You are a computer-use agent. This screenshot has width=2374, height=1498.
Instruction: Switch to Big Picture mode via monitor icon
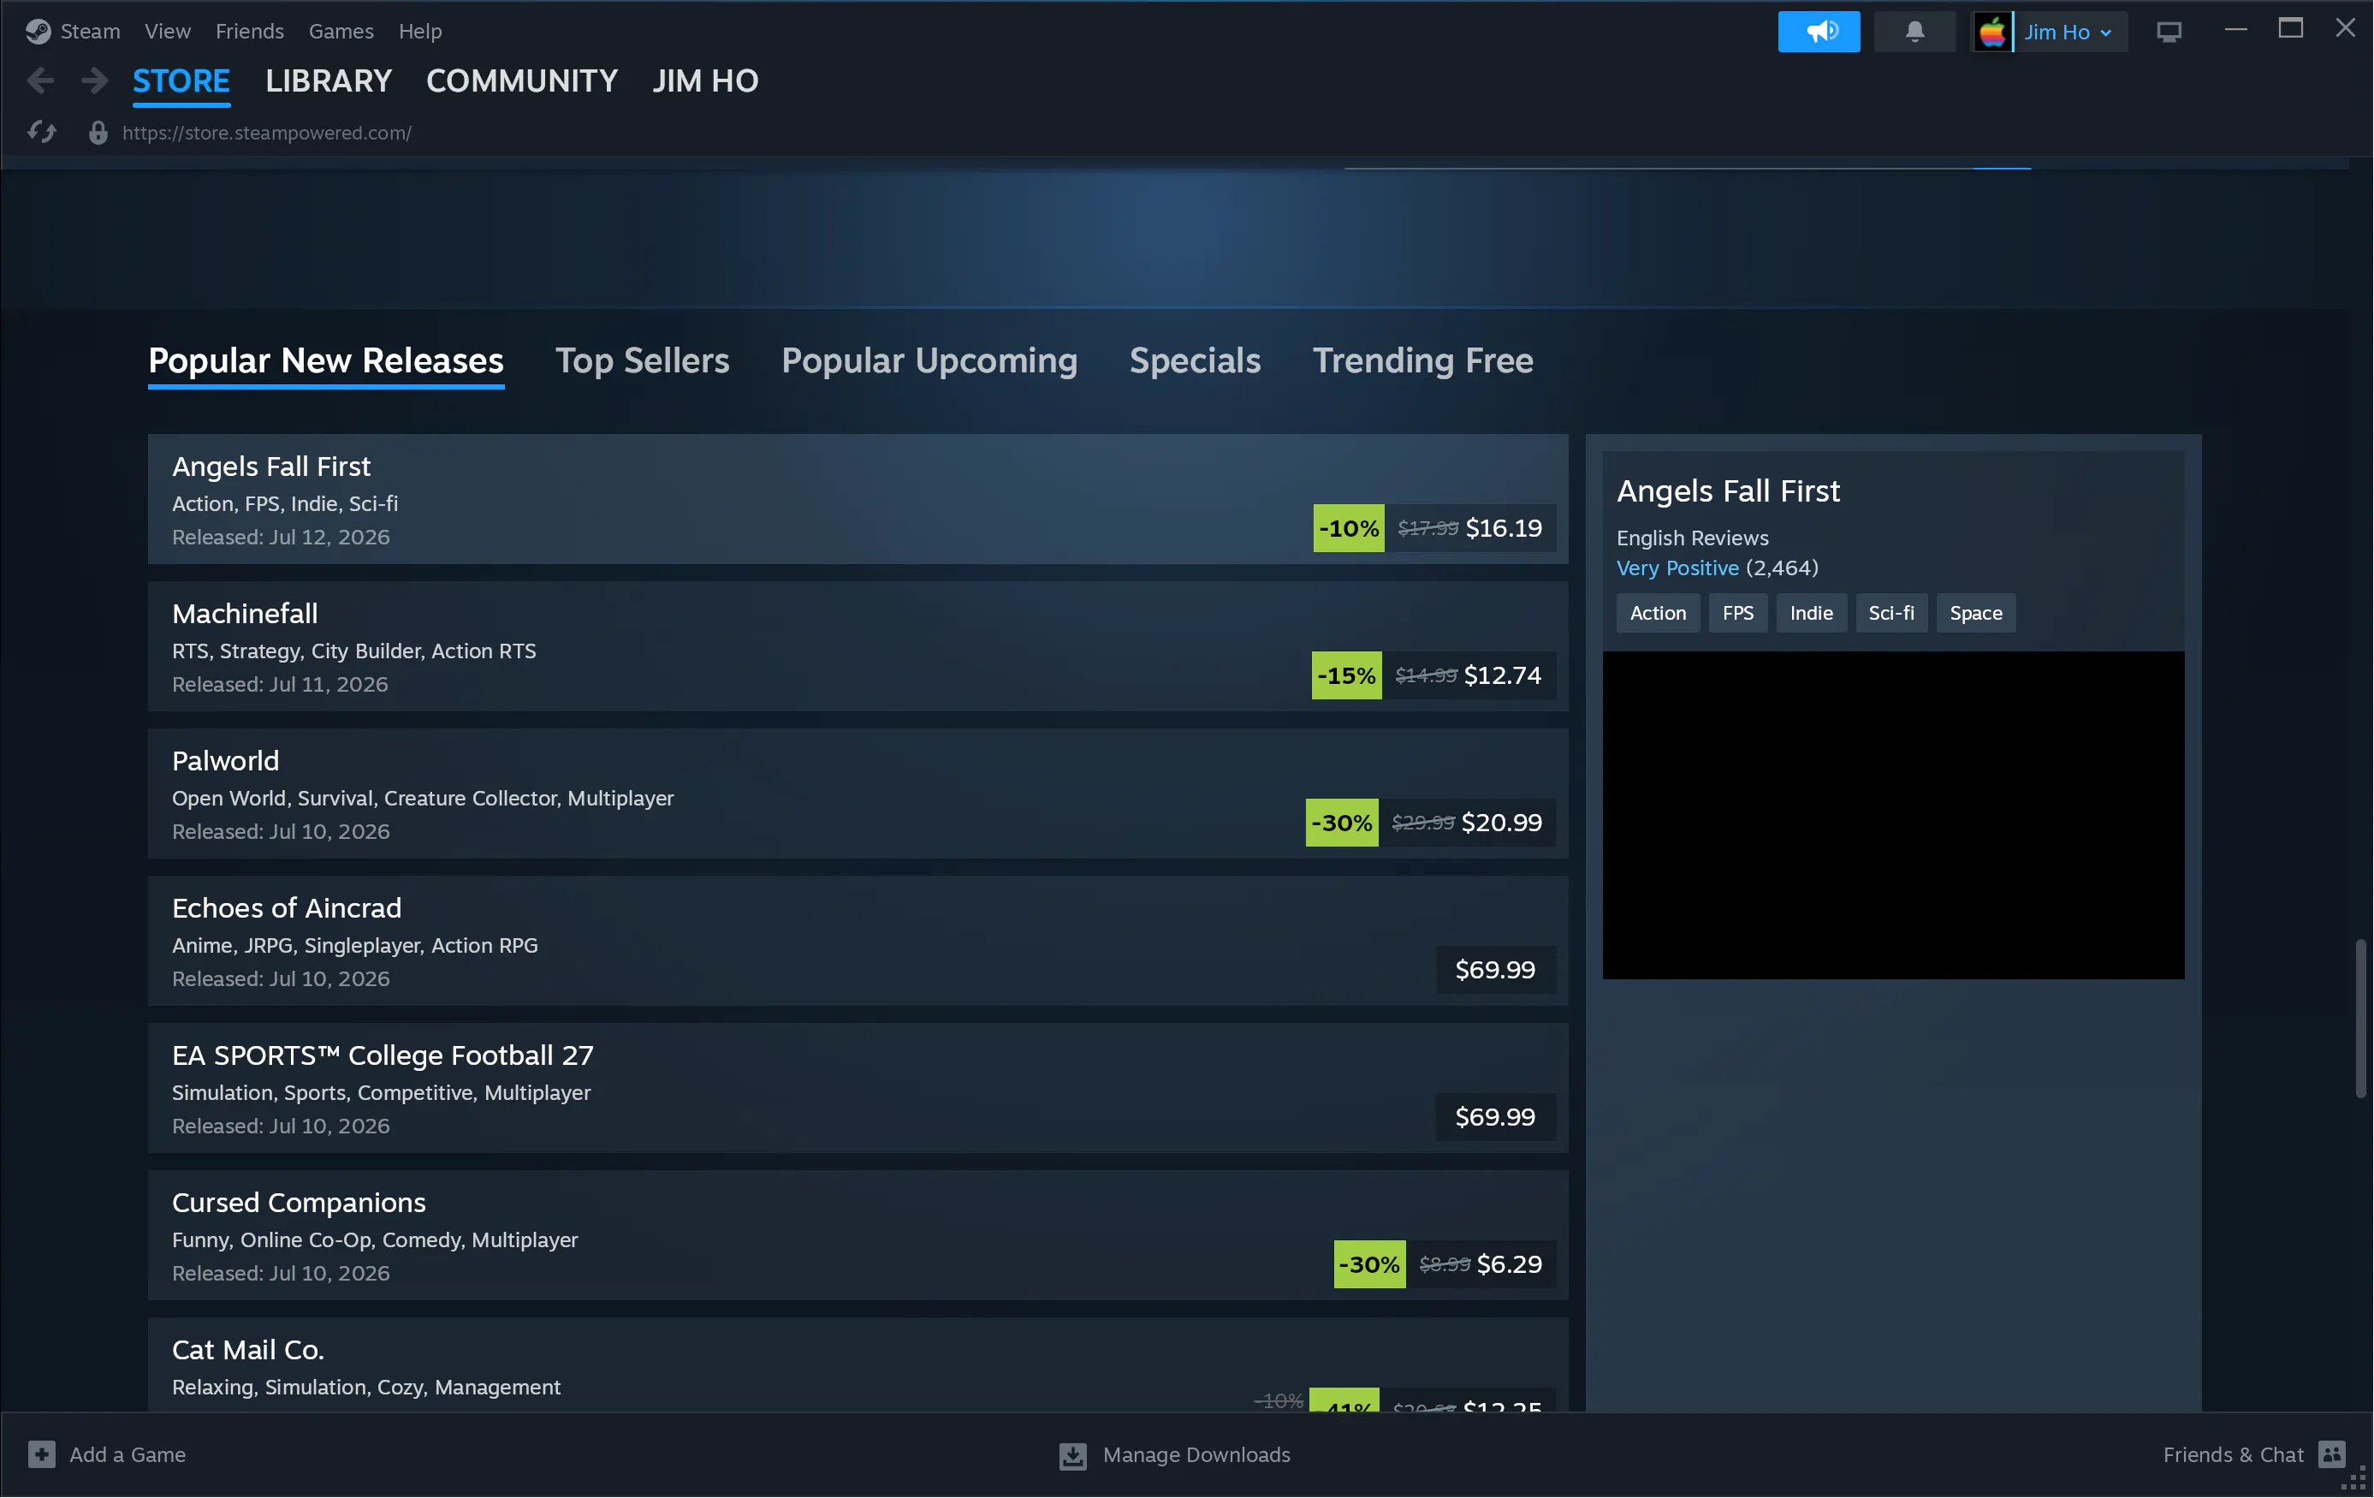[x=2169, y=32]
